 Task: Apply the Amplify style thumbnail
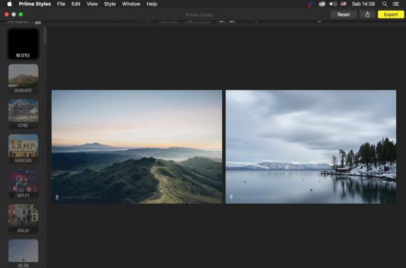(23, 184)
